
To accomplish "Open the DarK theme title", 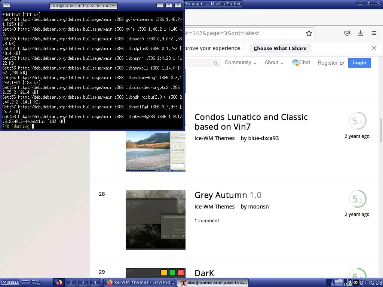I will click(x=204, y=273).
